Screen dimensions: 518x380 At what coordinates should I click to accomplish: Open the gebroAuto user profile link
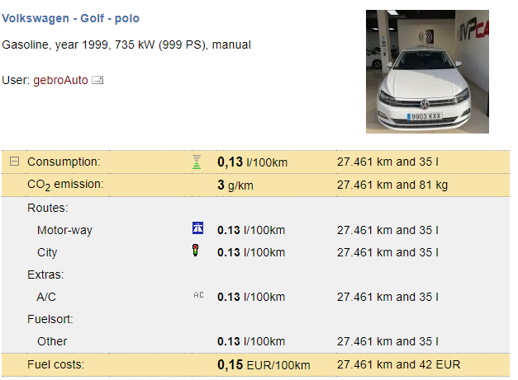pyautogui.click(x=60, y=80)
